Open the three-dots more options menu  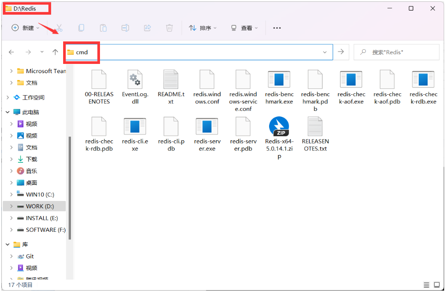point(277,28)
